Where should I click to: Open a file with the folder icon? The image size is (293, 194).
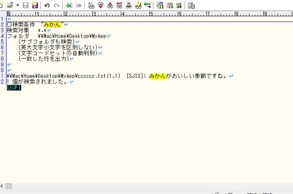pyautogui.click(x=10, y=5)
